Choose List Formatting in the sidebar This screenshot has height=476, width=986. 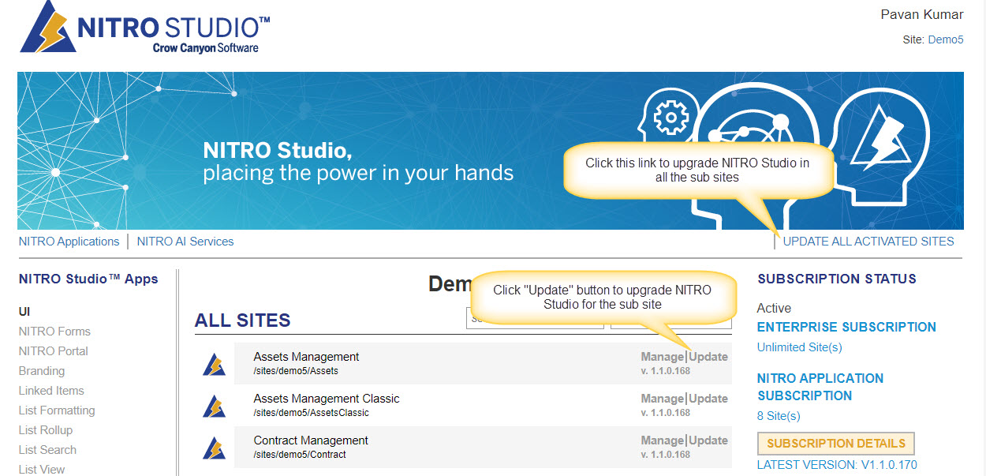coord(57,410)
